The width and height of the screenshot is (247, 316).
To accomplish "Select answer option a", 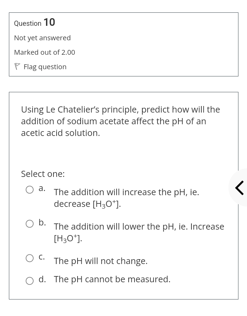I will pos(30,190).
